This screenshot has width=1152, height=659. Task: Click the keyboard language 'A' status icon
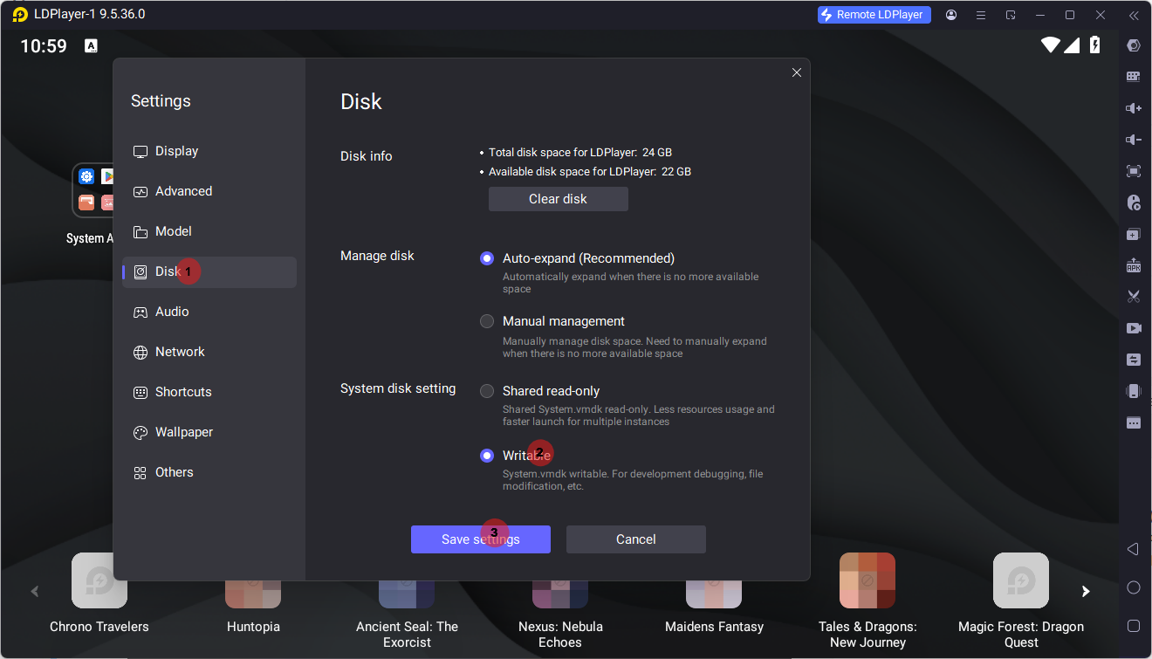click(91, 46)
